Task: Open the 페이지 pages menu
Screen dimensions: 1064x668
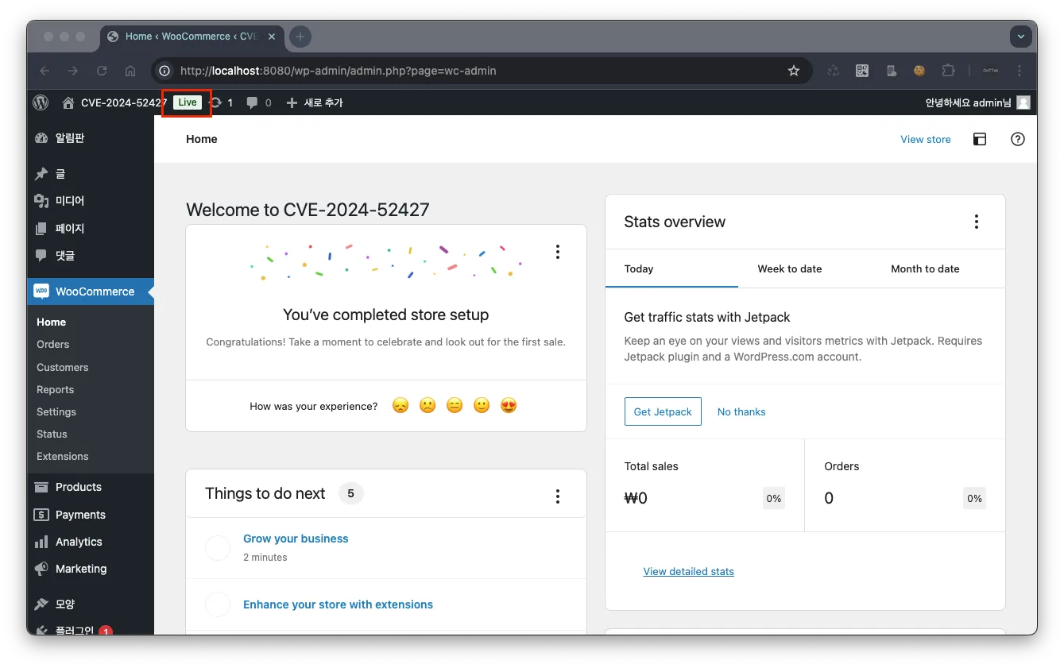Action: (x=90, y=228)
